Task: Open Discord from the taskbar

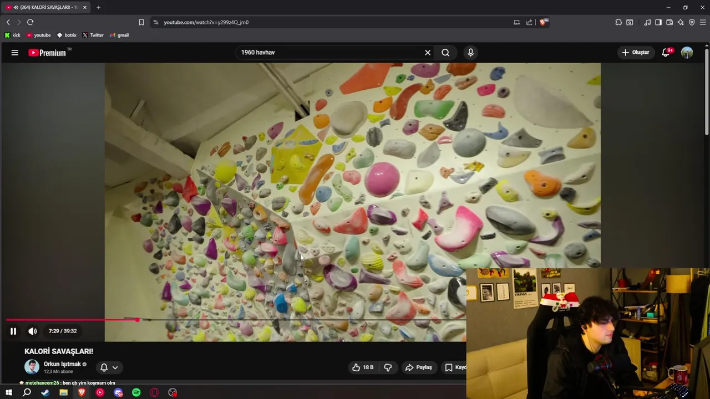Action: pos(118,392)
